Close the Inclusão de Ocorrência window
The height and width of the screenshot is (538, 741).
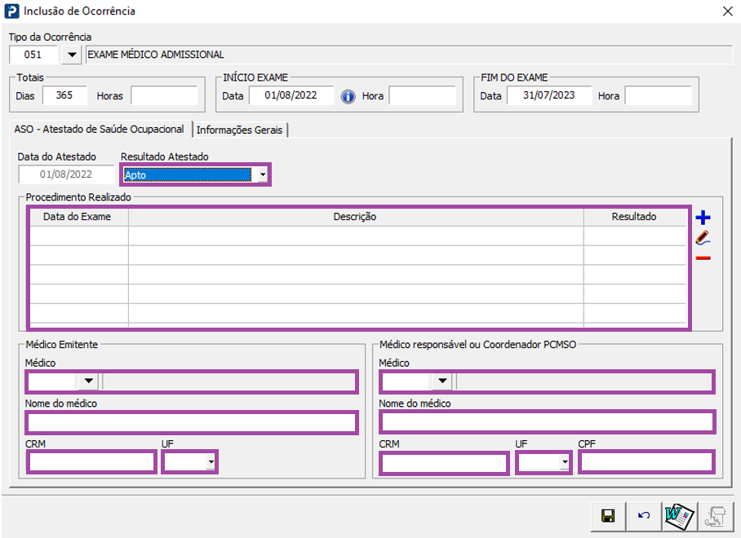[727, 11]
